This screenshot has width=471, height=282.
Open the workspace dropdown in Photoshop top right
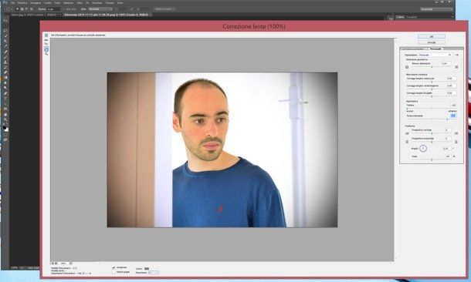click(x=436, y=9)
